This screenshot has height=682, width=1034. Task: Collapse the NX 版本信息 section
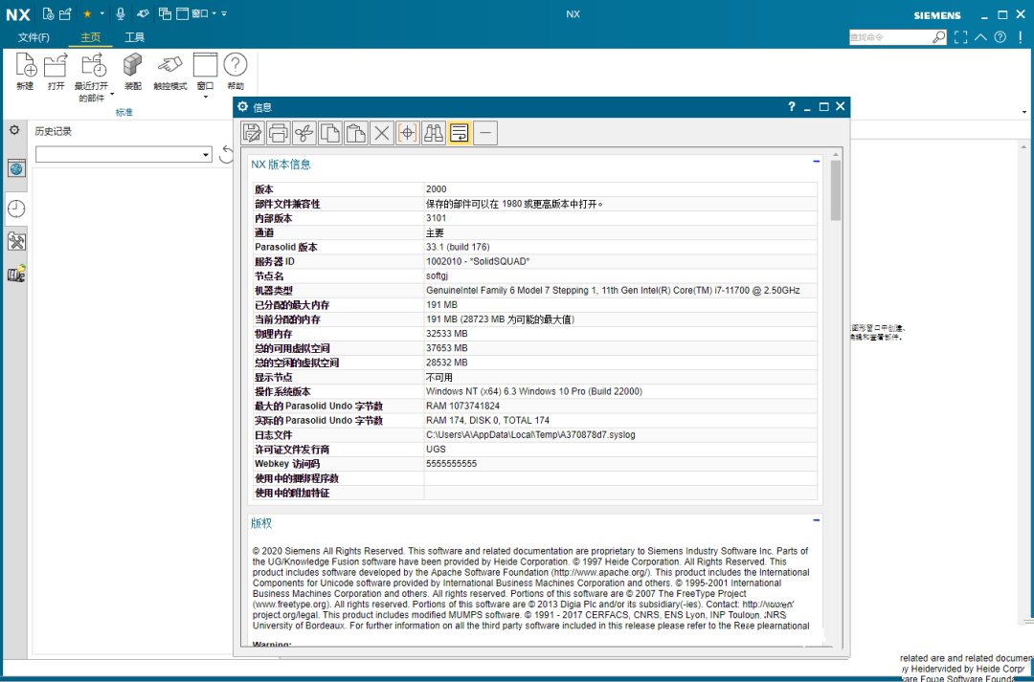pos(817,162)
